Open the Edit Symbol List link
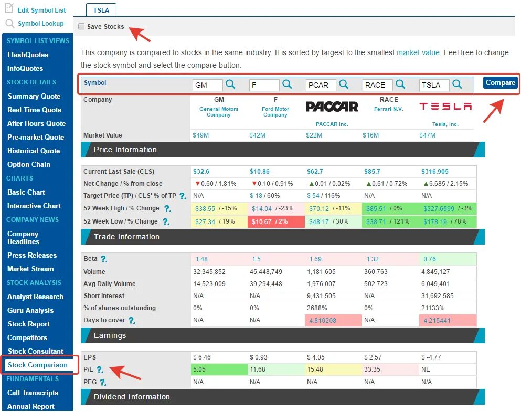 click(x=41, y=10)
